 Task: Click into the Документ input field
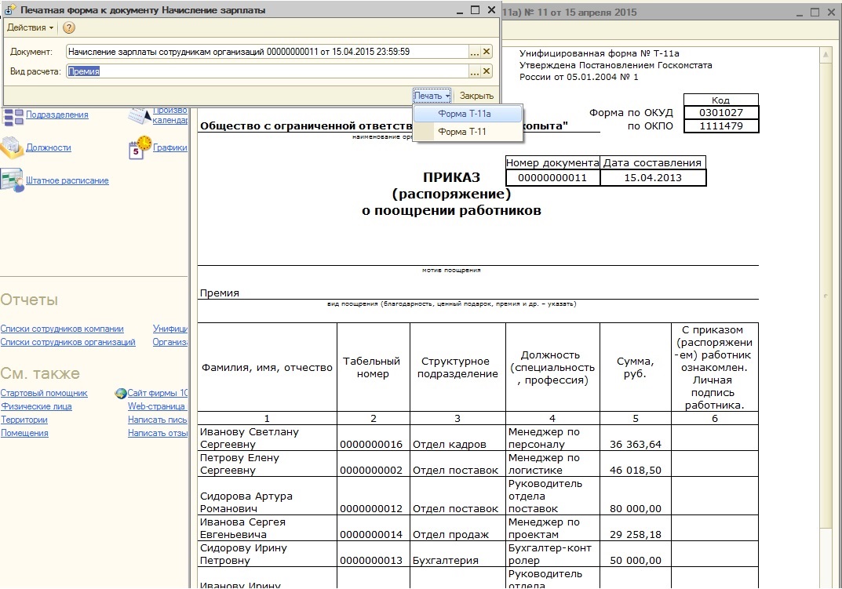coord(268,52)
